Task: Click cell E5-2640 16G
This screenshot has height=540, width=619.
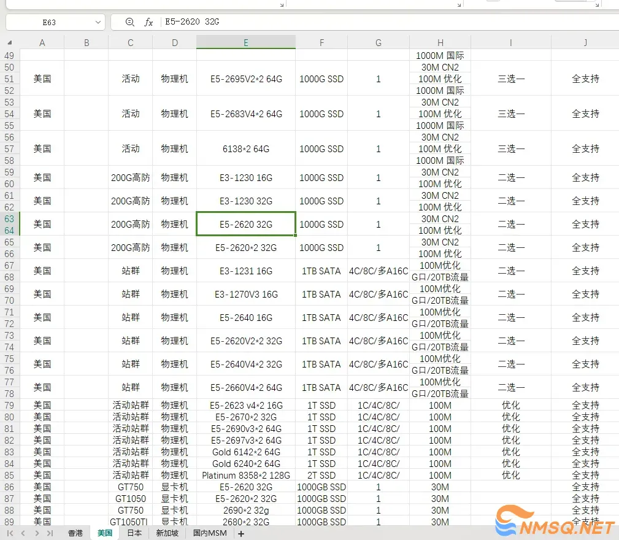Action: click(x=246, y=318)
